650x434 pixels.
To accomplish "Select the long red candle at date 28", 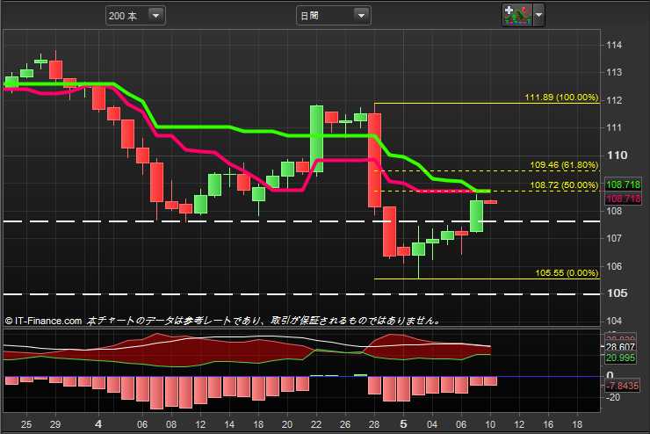I will coord(375,160).
